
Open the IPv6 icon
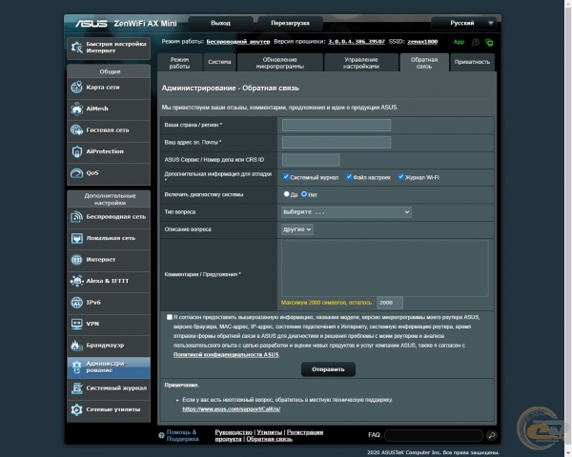click(x=76, y=303)
